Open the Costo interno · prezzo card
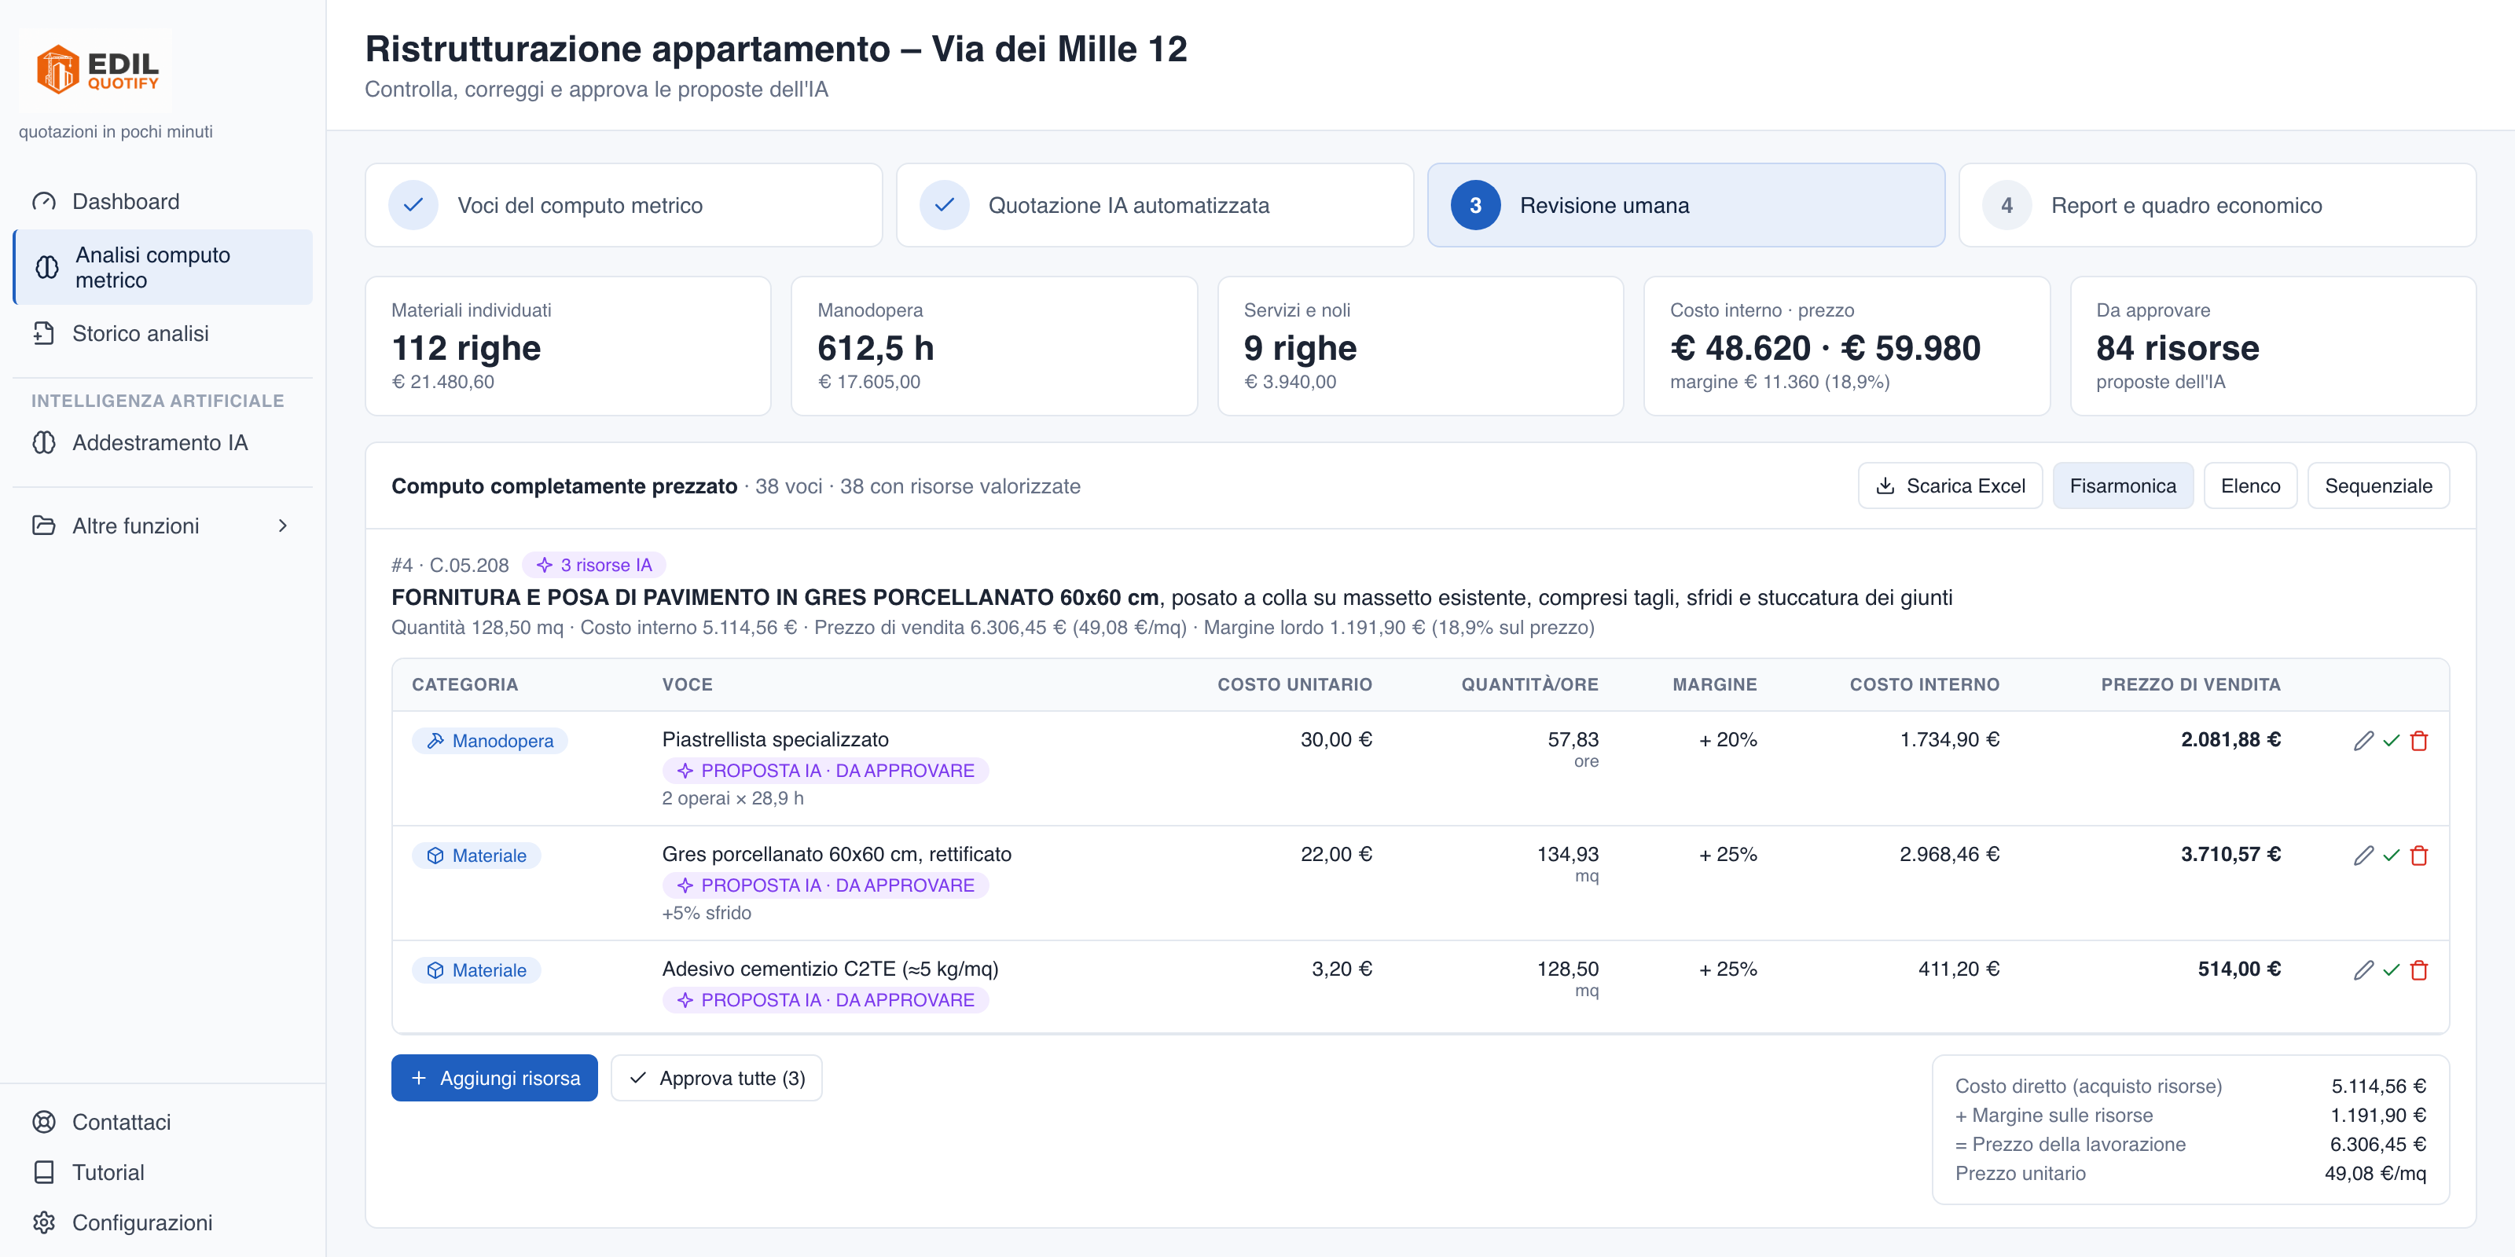 tap(1847, 346)
